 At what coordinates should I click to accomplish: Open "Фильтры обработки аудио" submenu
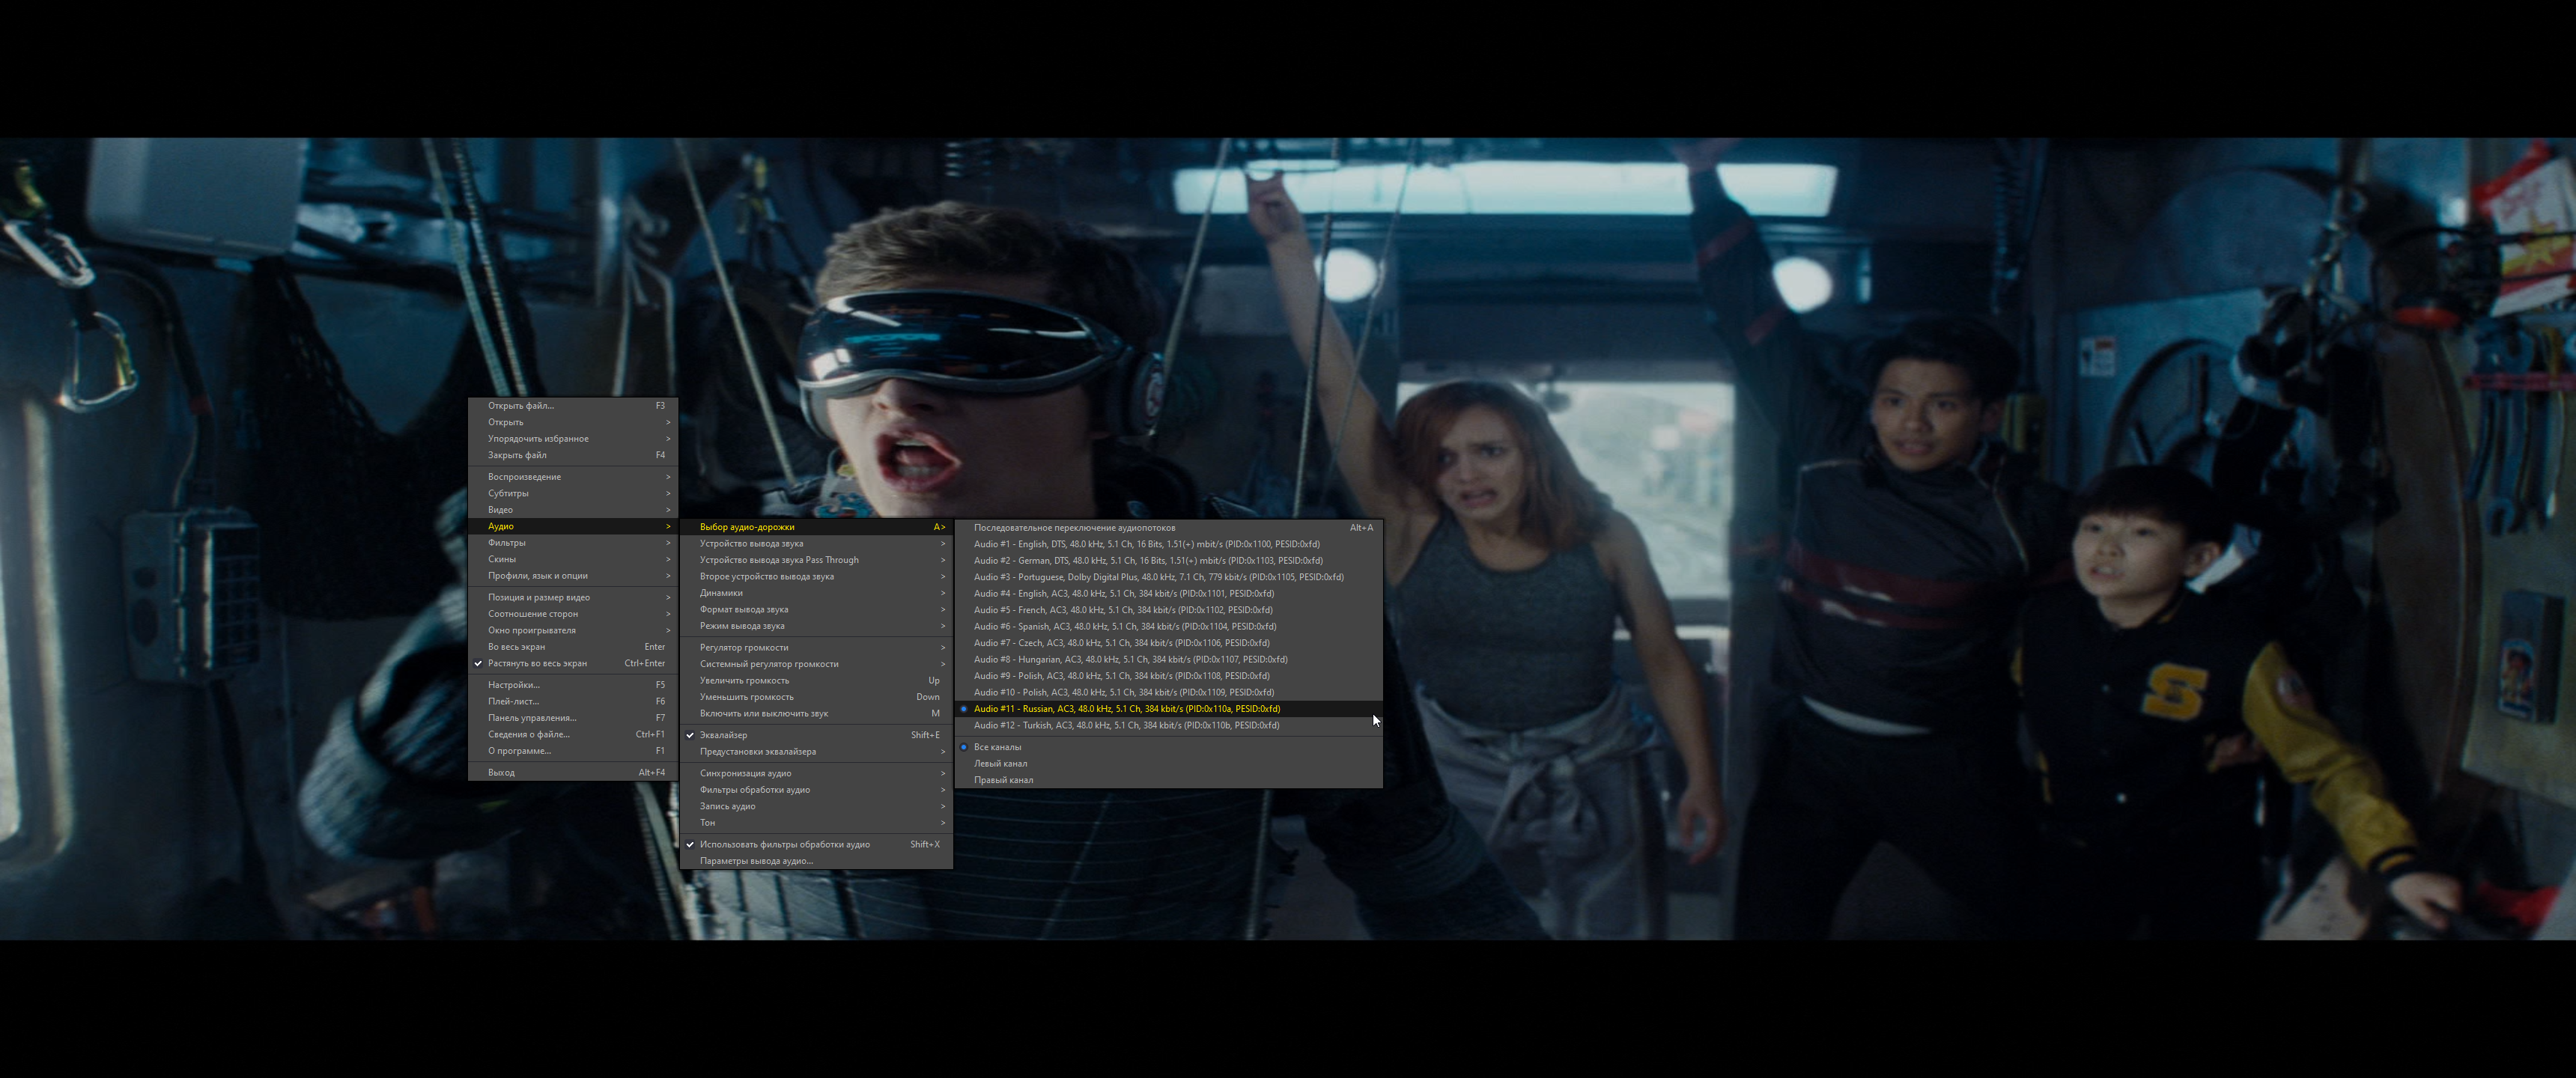click(x=816, y=790)
